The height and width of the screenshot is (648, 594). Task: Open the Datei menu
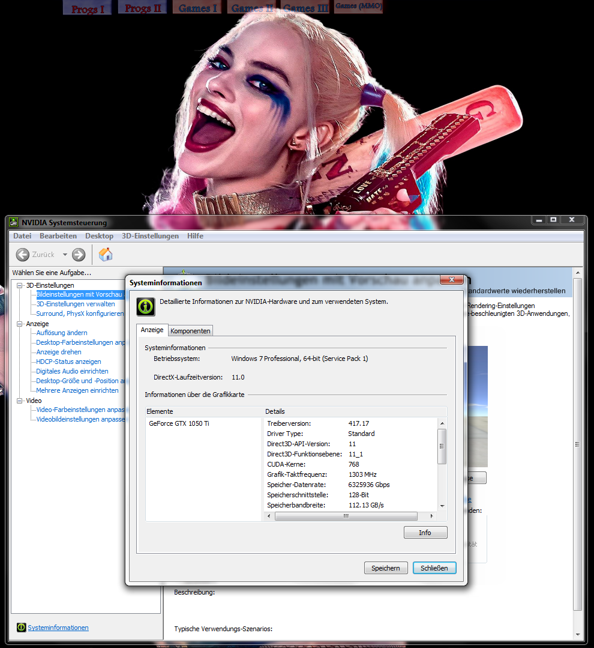pyautogui.click(x=22, y=235)
